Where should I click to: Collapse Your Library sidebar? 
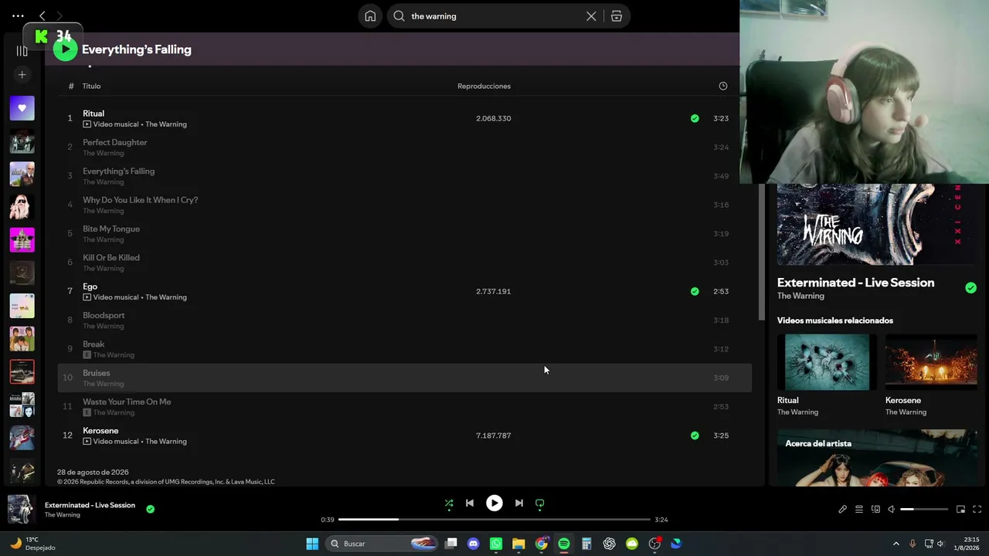click(x=22, y=51)
